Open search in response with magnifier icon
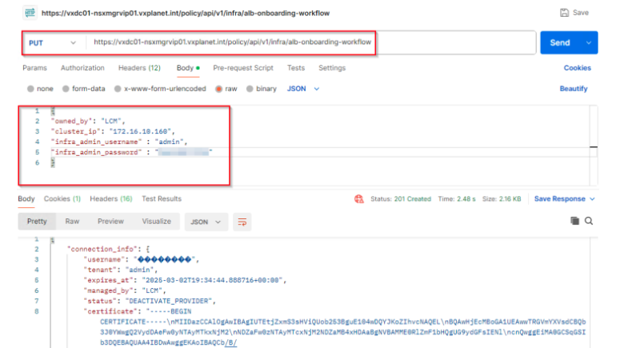The image size is (620, 348). (x=589, y=221)
